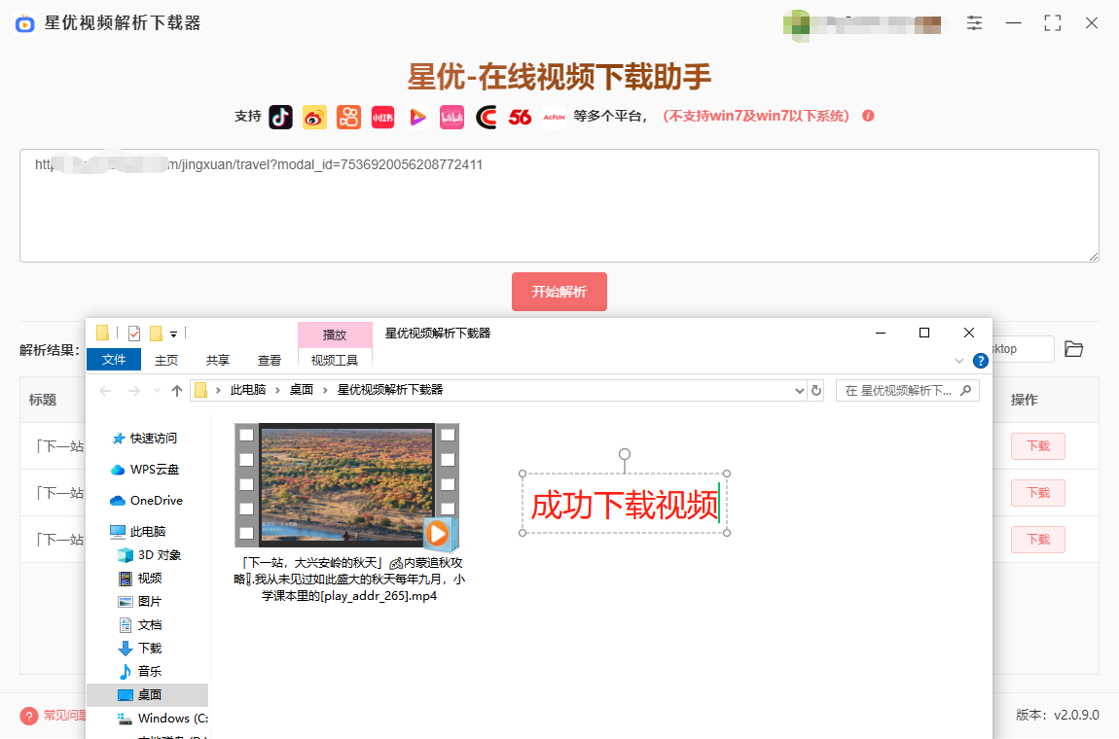Click 此电脑 in the address breadcrumb

(247, 390)
